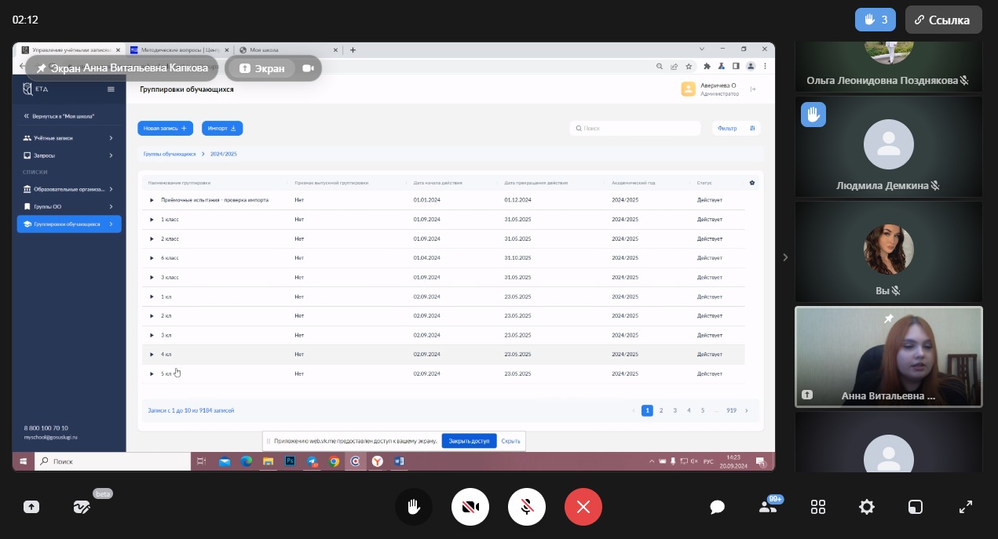Start screen sharing

[31, 507]
